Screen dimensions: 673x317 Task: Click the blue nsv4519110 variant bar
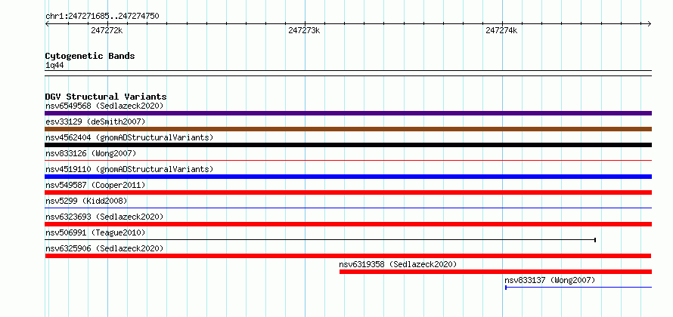pos(348,177)
